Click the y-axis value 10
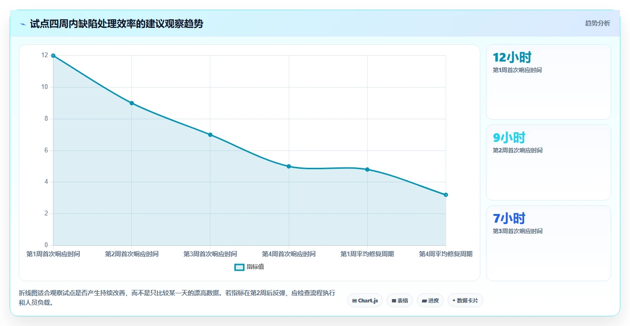 [45, 87]
